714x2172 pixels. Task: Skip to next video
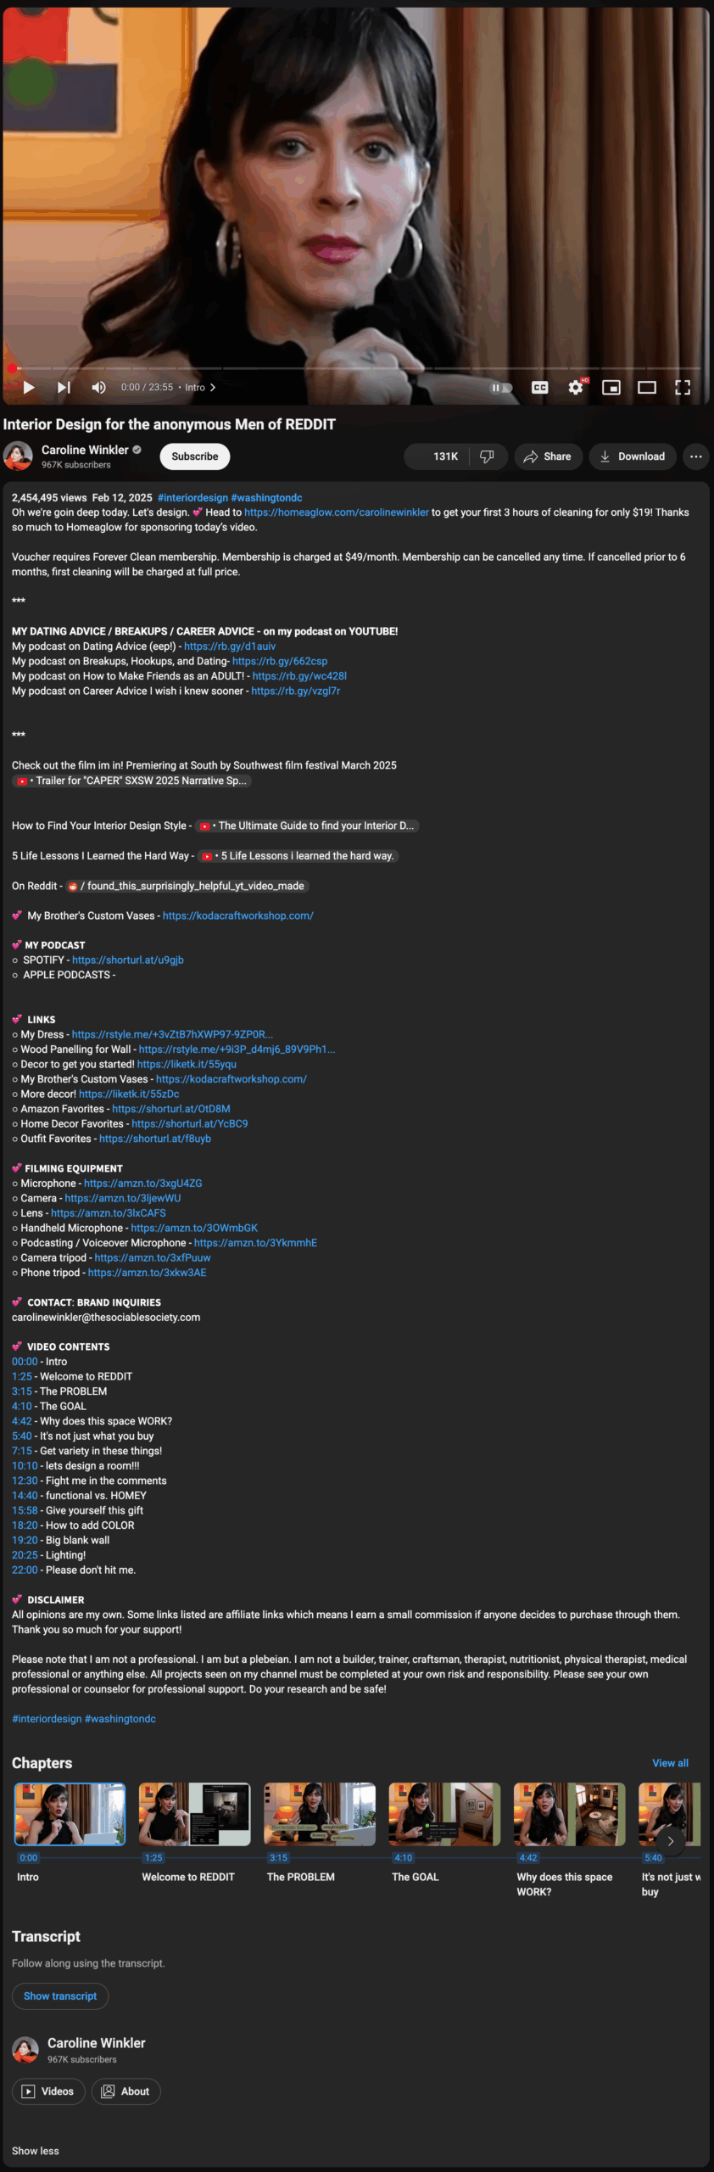pos(64,387)
